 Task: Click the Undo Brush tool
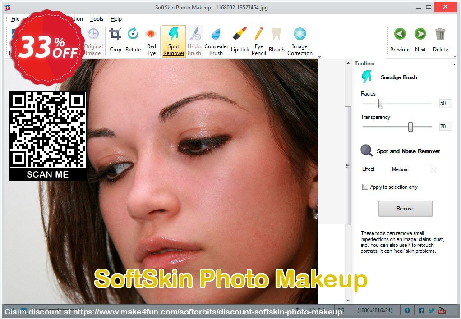click(x=194, y=41)
